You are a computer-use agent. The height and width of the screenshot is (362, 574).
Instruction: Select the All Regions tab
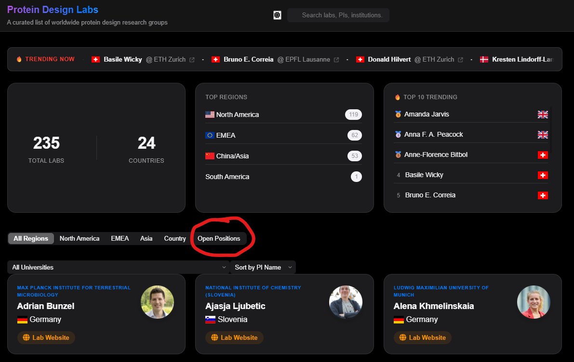pyautogui.click(x=31, y=238)
